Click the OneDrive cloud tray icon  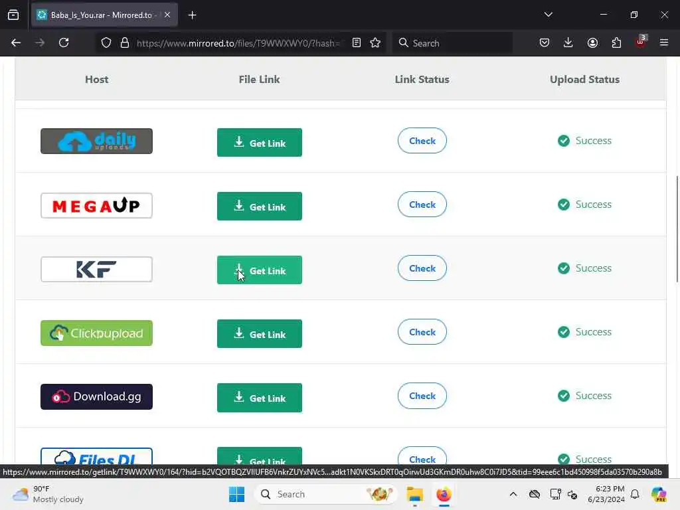click(x=535, y=494)
